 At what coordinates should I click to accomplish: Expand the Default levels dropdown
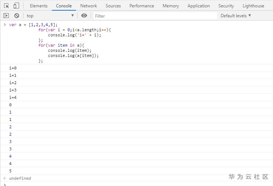pyautogui.click(x=236, y=16)
